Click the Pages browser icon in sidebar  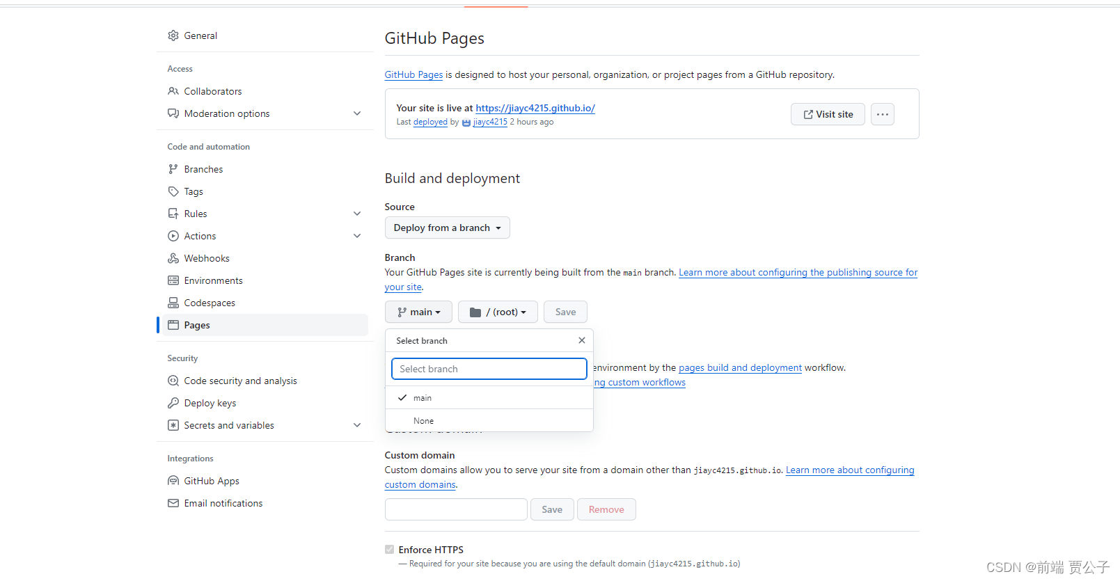(x=173, y=325)
